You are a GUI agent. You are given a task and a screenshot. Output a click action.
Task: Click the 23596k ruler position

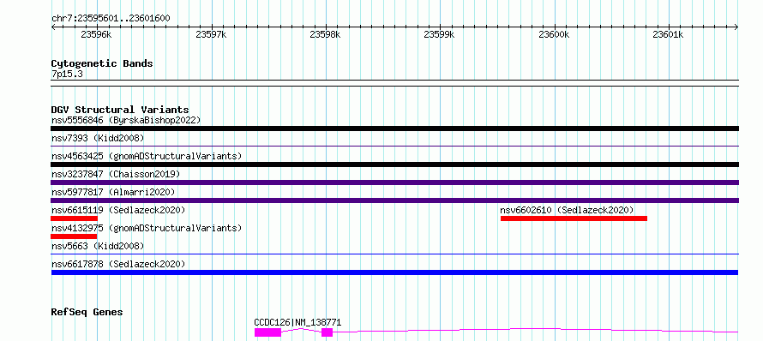tap(96, 34)
